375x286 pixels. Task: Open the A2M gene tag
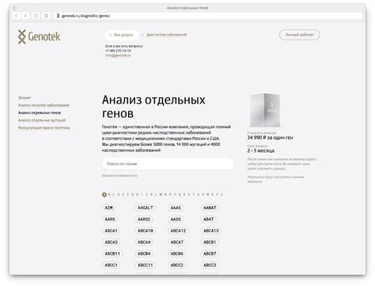point(108,208)
